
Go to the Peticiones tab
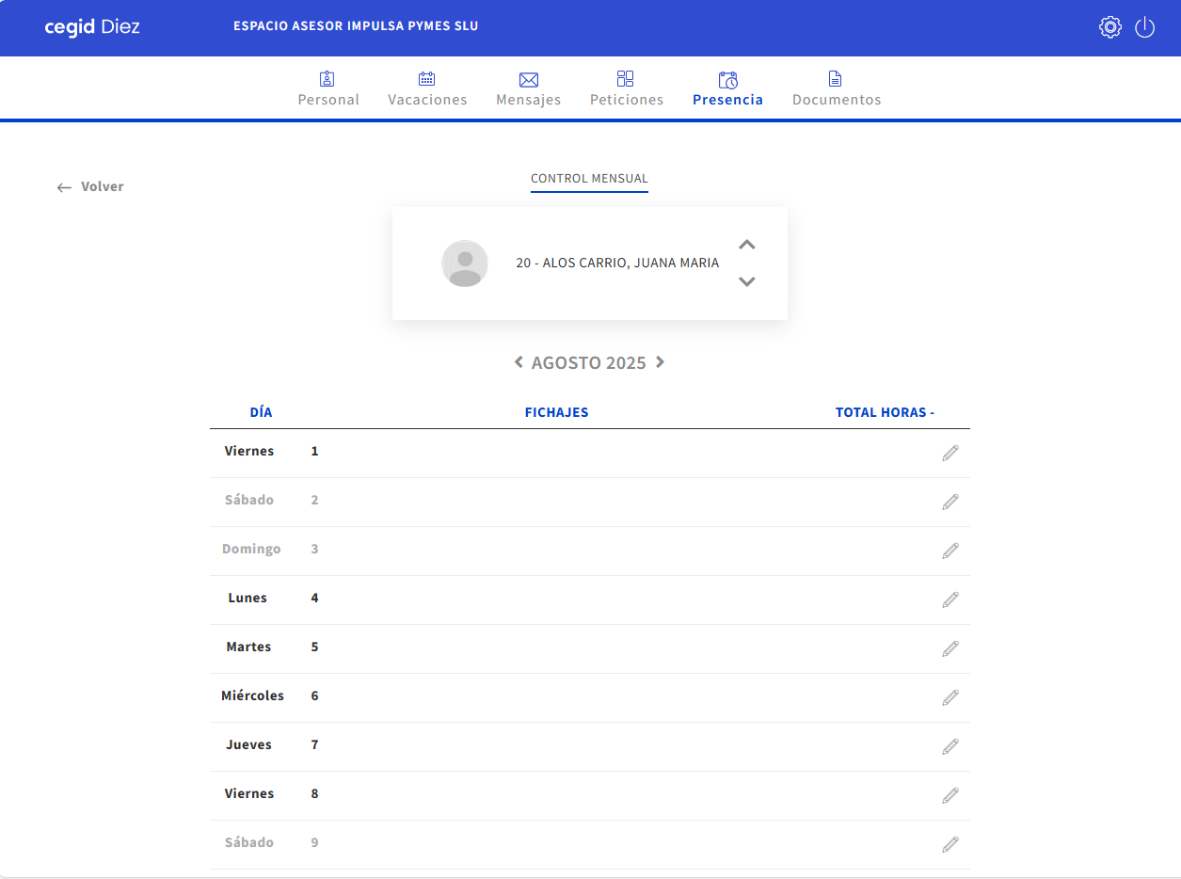click(626, 89)
